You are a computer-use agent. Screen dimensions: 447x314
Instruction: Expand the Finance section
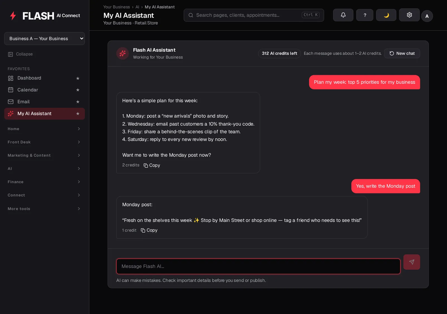[x=44, y=182]
